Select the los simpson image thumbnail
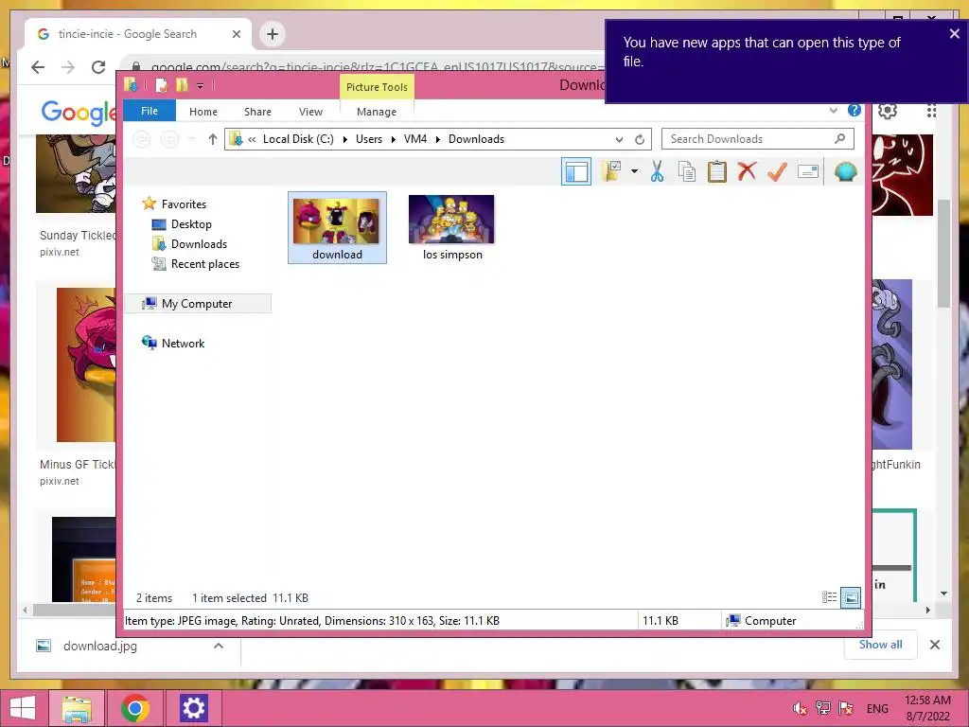This screenshot has height=727, width=969. [x=451, y=227]
